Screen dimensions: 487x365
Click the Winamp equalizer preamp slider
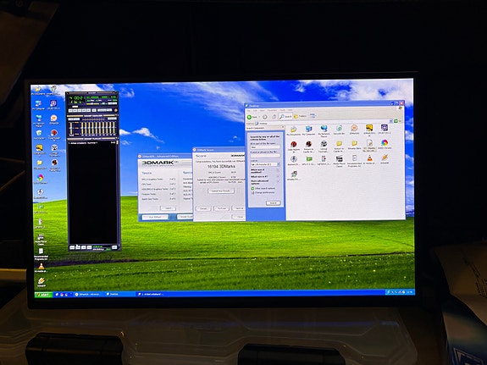coord(71,128)
